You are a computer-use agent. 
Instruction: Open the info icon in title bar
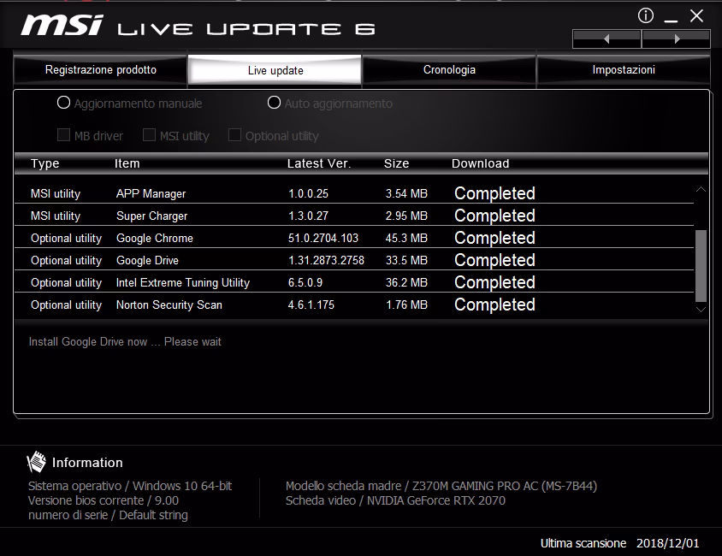646,15
